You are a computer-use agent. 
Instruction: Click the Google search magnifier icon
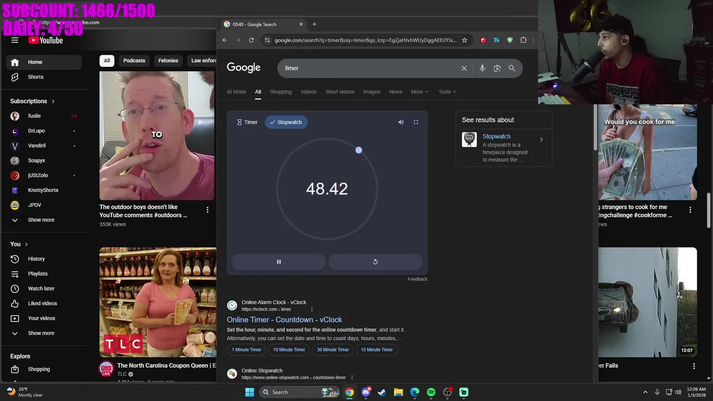tap(512, 68)
